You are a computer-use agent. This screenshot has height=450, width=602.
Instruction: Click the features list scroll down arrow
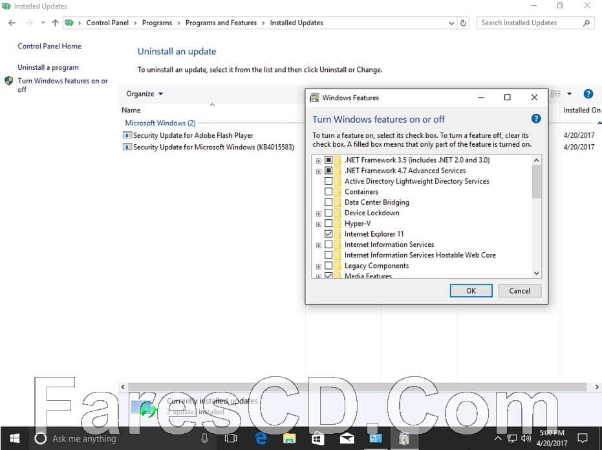pyautogui.click(x=536, y=273)
